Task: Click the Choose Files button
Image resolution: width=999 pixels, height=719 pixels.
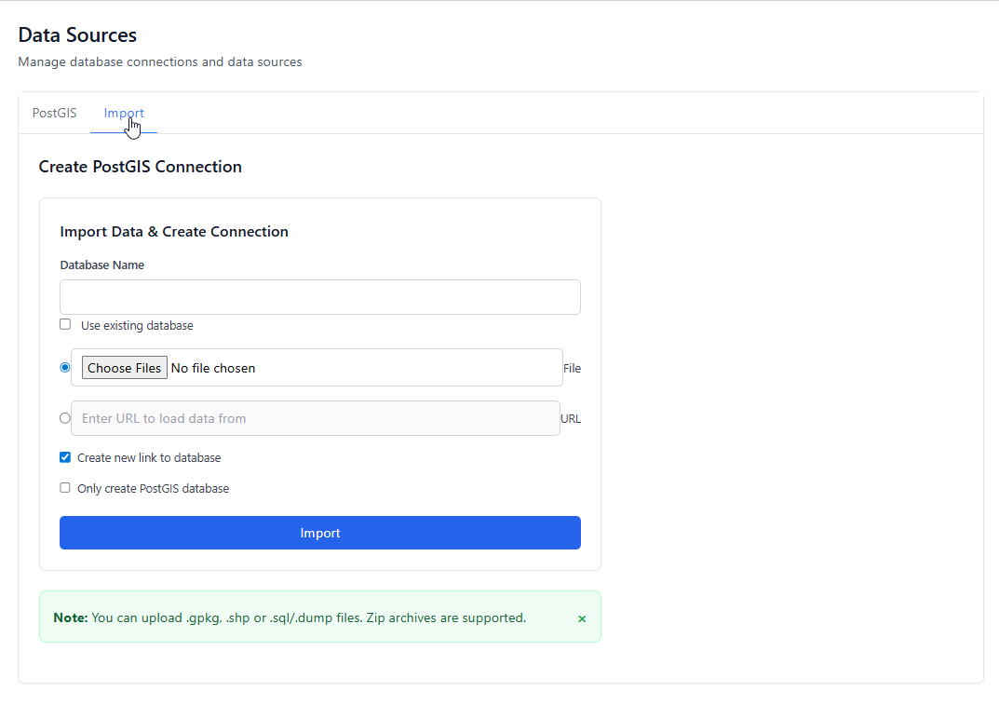Action: pyautogui.click(x=124, y=368)
